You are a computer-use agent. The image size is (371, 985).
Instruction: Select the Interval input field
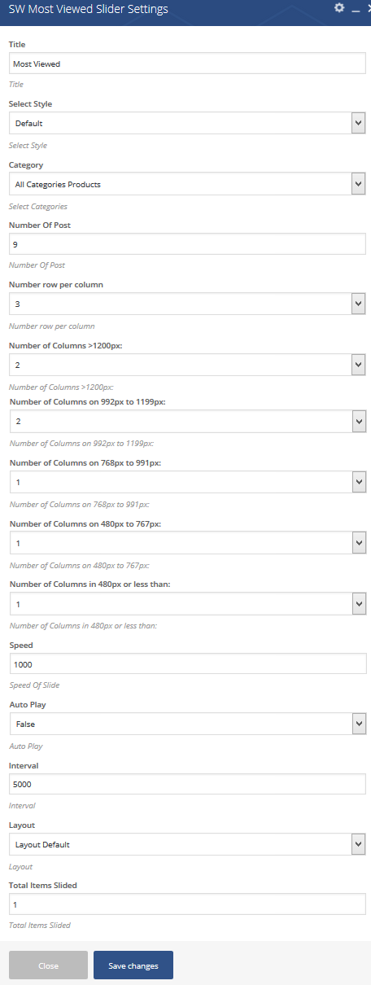click(x=187, y=784)
